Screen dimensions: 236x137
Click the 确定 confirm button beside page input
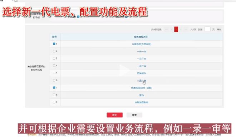tap(219, 30)
